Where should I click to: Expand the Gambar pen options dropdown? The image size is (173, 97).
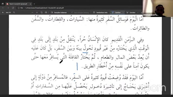123,13
